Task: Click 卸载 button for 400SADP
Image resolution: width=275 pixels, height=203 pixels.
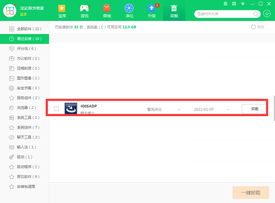Action: (x=255, y=109)
